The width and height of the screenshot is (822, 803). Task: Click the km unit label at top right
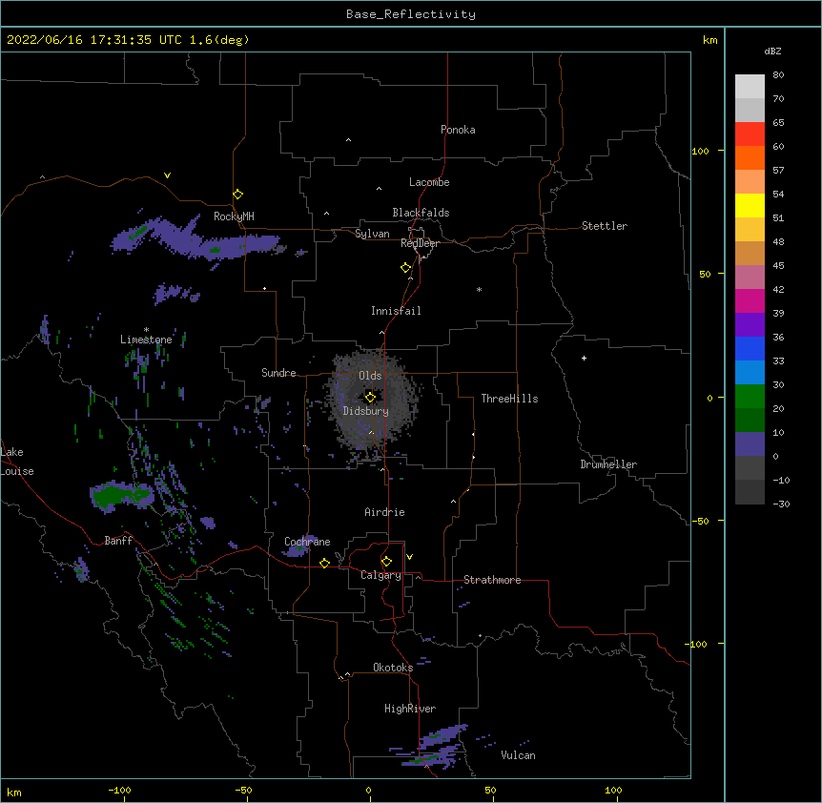[x=710, y=40]
